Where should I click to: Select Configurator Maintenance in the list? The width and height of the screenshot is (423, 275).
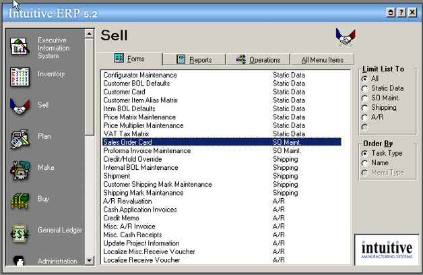point(222,75)
